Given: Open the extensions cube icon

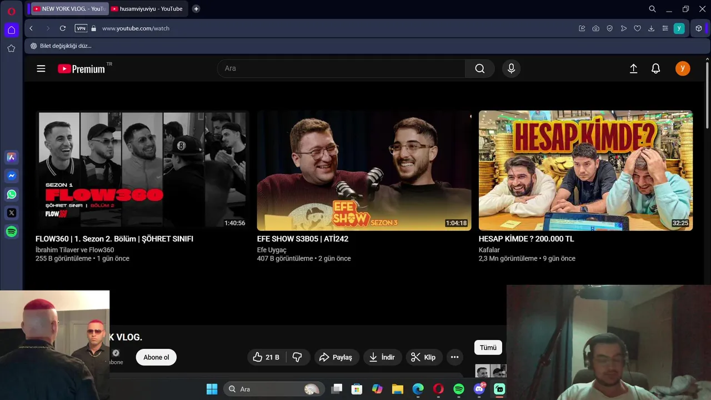Looking at the screenshot, I should pos(699,28).
